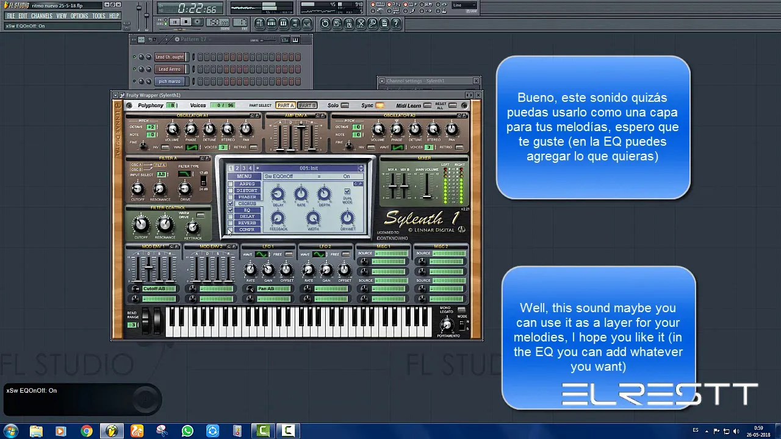The width and height of the screenshot is (781, 439).
Task: Click the Reset All button
Action: (x=452, y=105)
